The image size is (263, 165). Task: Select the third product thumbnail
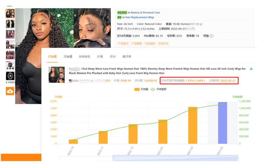pyautogui.click(x=10, y=34)
